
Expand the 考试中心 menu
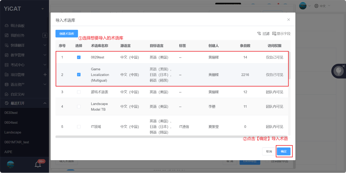point(45,65)
